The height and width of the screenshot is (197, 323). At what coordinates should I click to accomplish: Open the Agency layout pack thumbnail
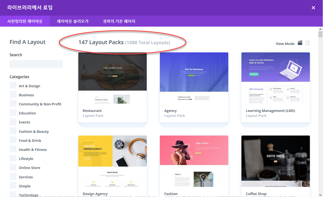[194, 78]
